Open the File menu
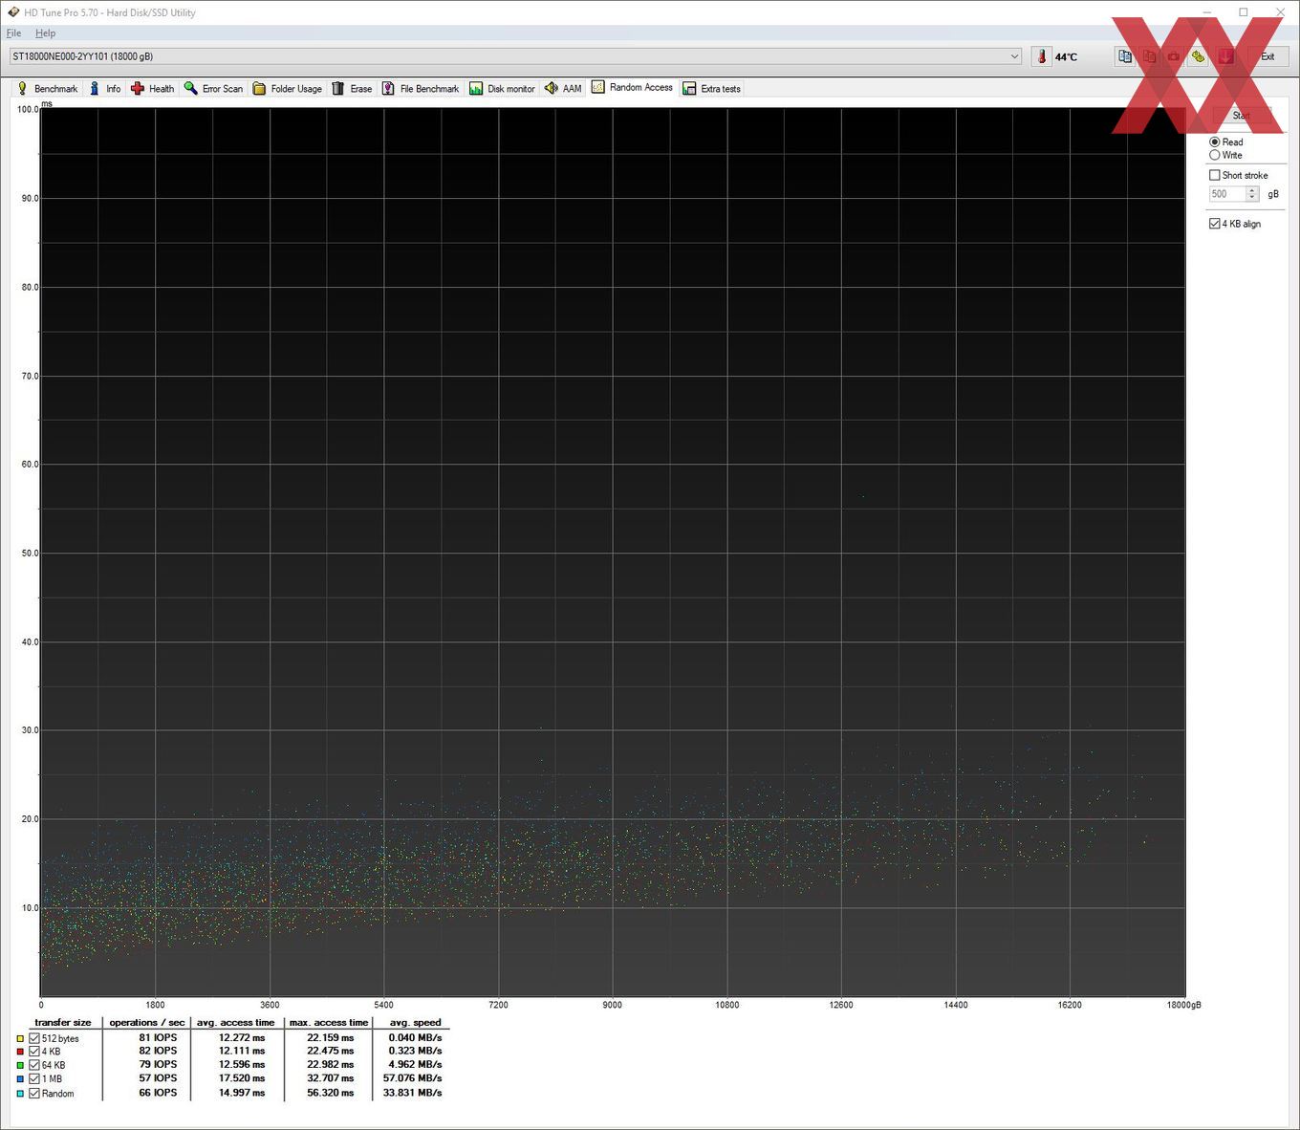 coord(13,33)
